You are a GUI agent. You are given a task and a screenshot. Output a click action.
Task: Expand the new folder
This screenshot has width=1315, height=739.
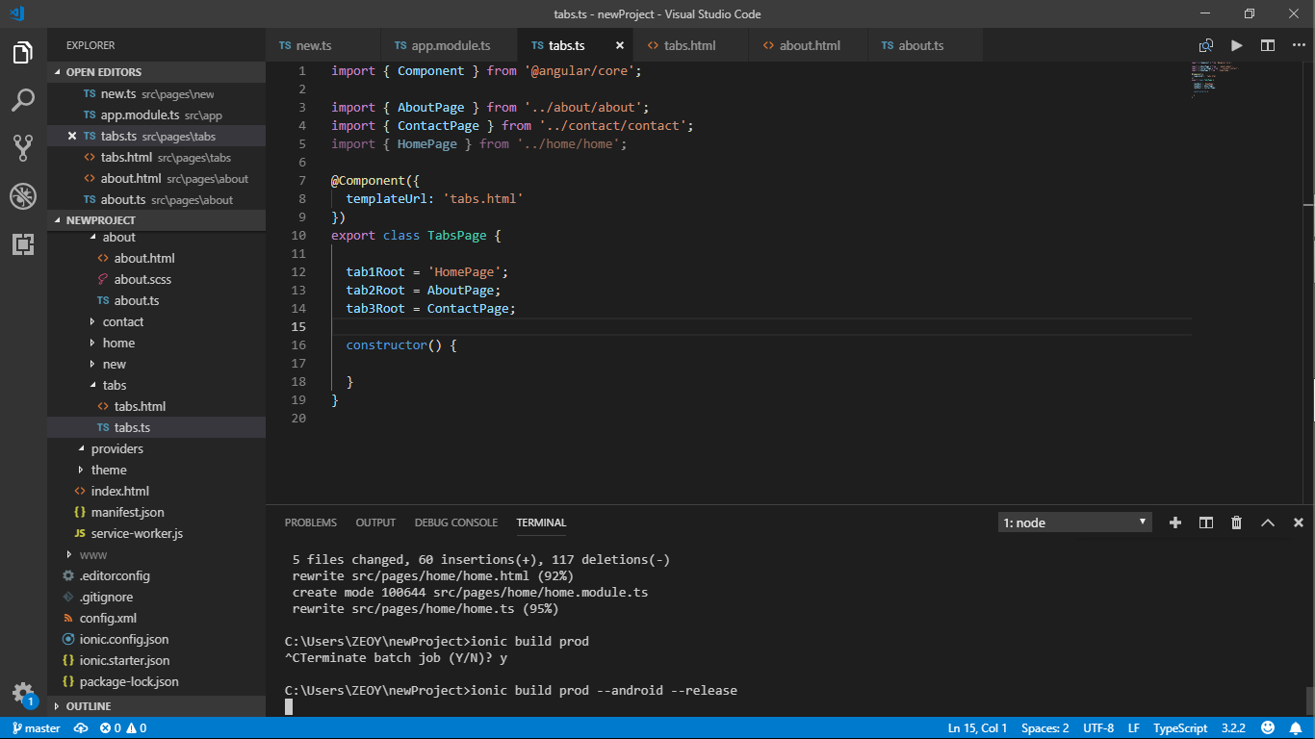click(114, 365)
